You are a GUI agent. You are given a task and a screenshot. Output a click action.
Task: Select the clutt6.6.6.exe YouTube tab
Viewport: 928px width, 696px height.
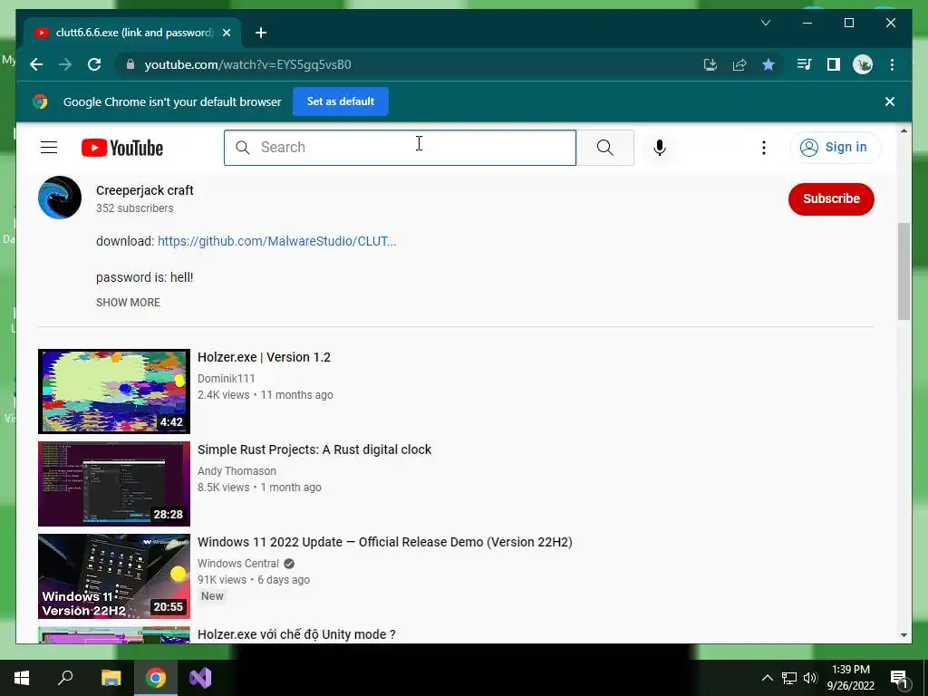pyautogui.click(x=132, y=33)
